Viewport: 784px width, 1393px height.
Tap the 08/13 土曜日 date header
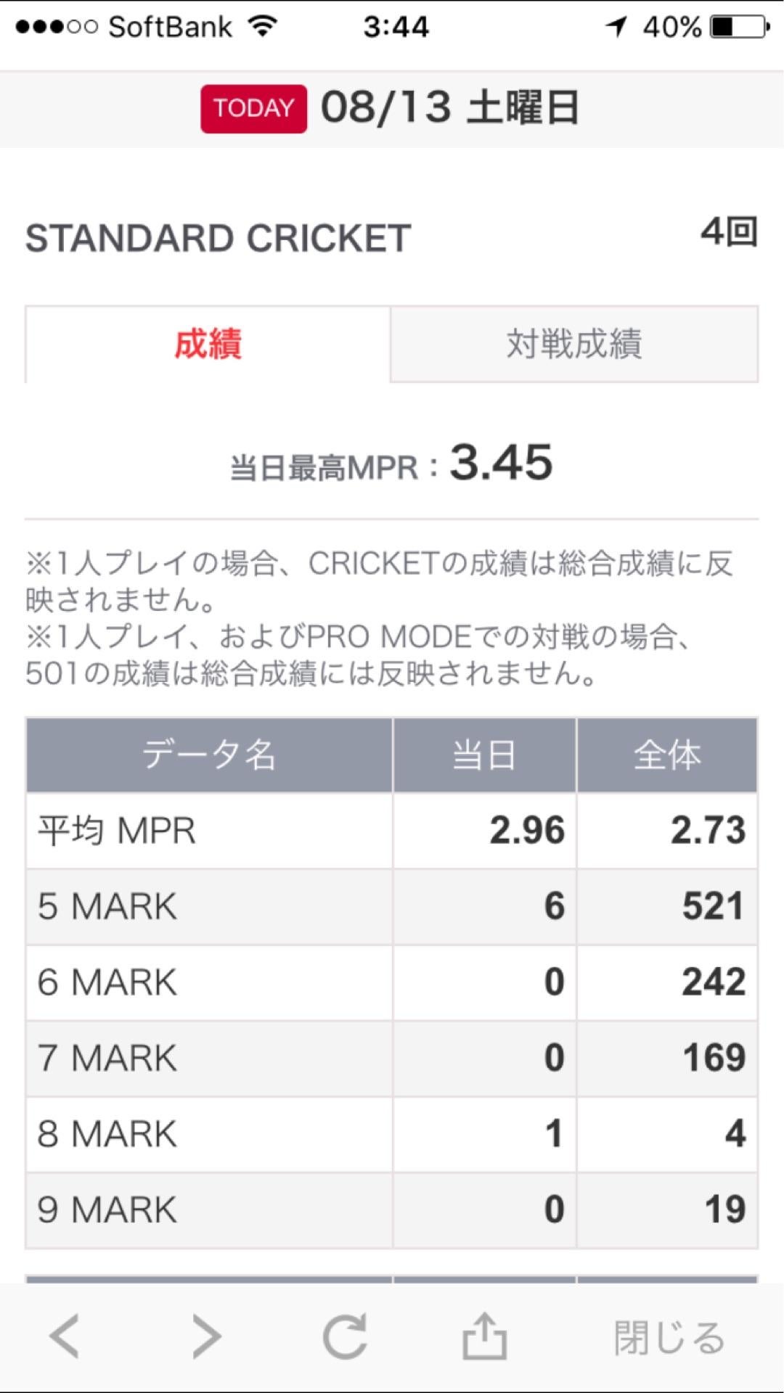(x=450, y=108)
